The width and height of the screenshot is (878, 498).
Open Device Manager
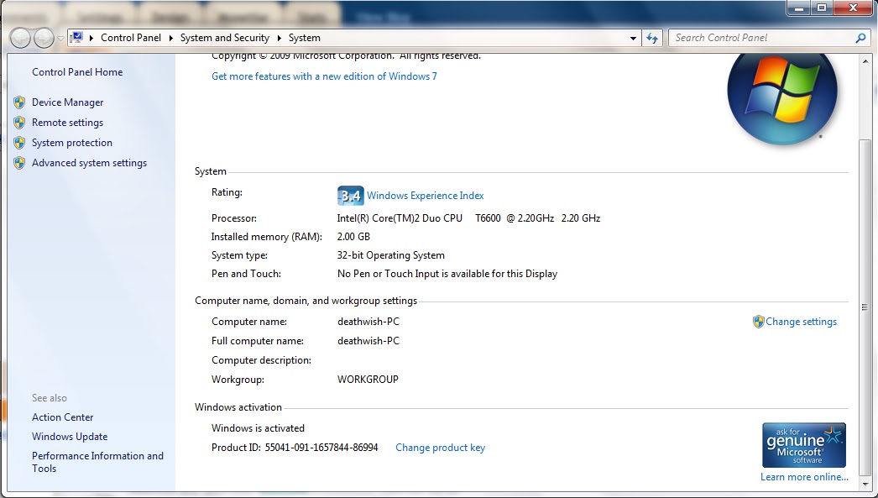[x=68, y=102]
